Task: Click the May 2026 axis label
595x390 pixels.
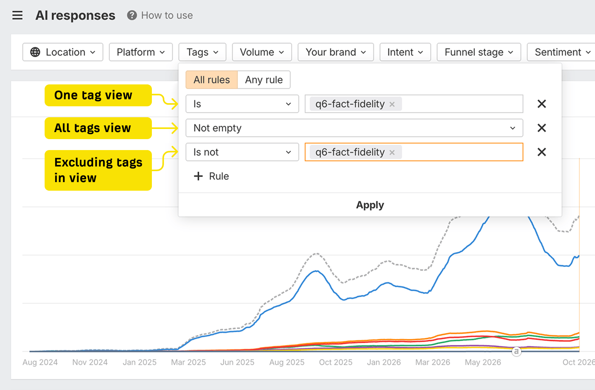Action: (x=483, y=362)
